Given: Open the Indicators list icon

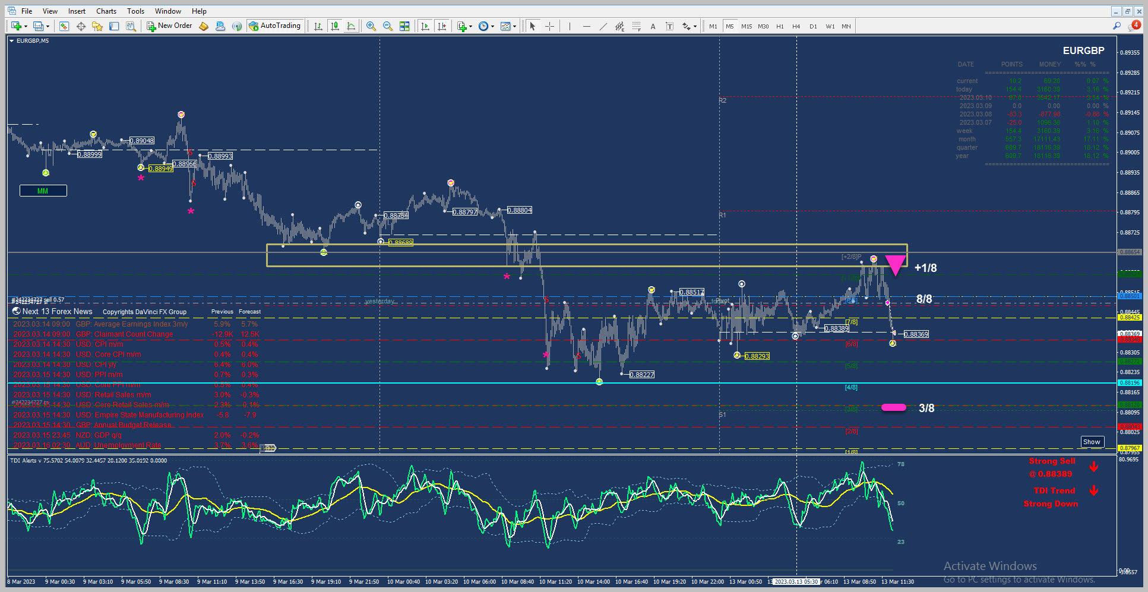Looking at the screenshot, I should click(x=461, y=26).
